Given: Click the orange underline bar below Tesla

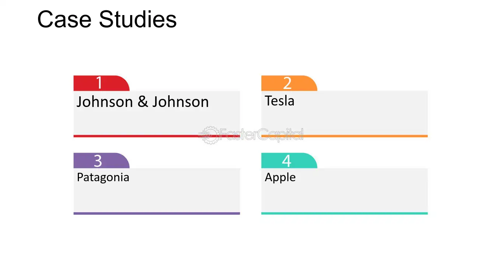Looking at the screenshot, I should point(344,136).
